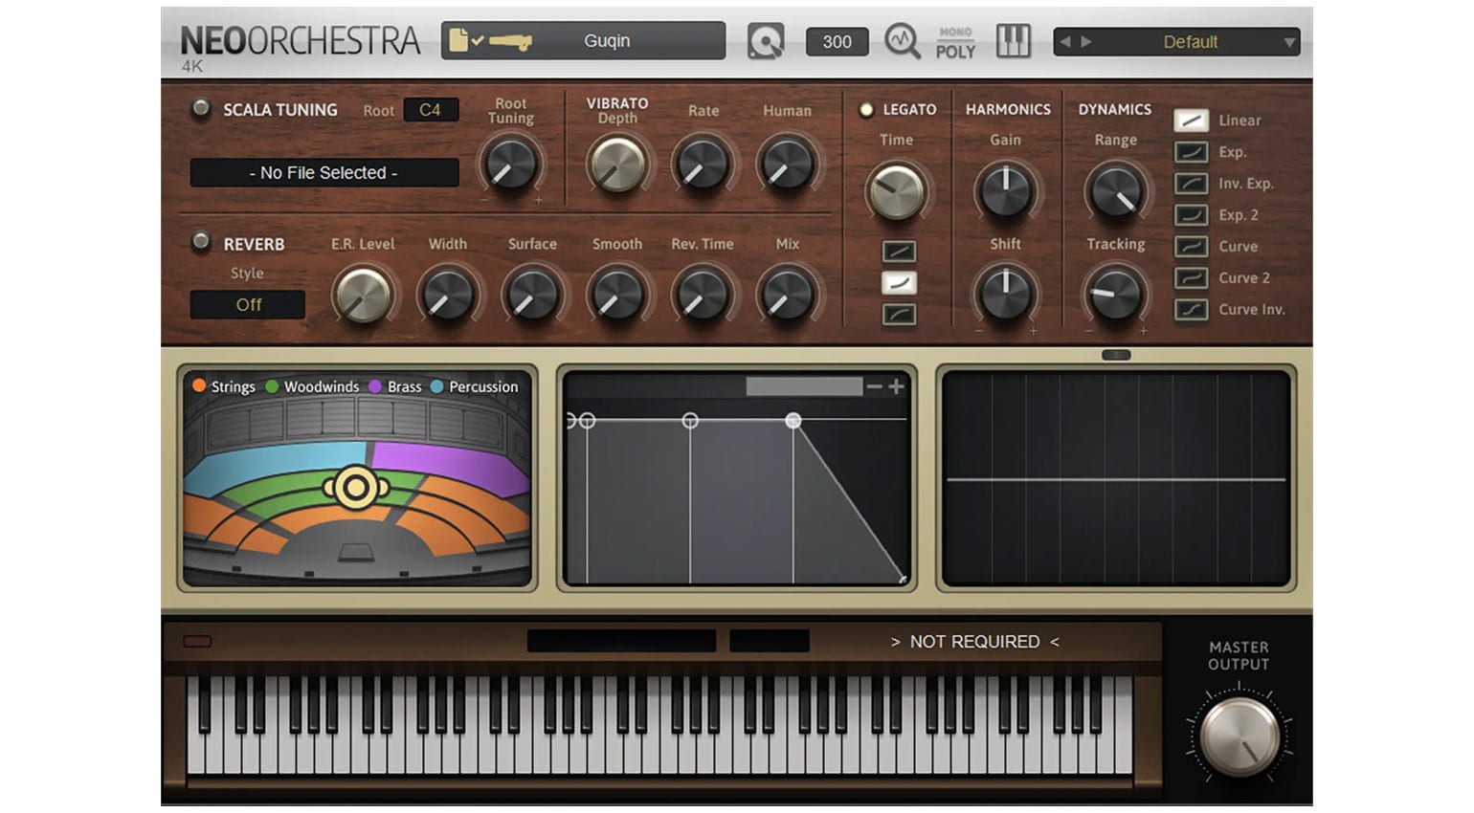The image size is (1474, 813).
Task: Toggle Scala Tuning on
Action: (x=201, y=109)
